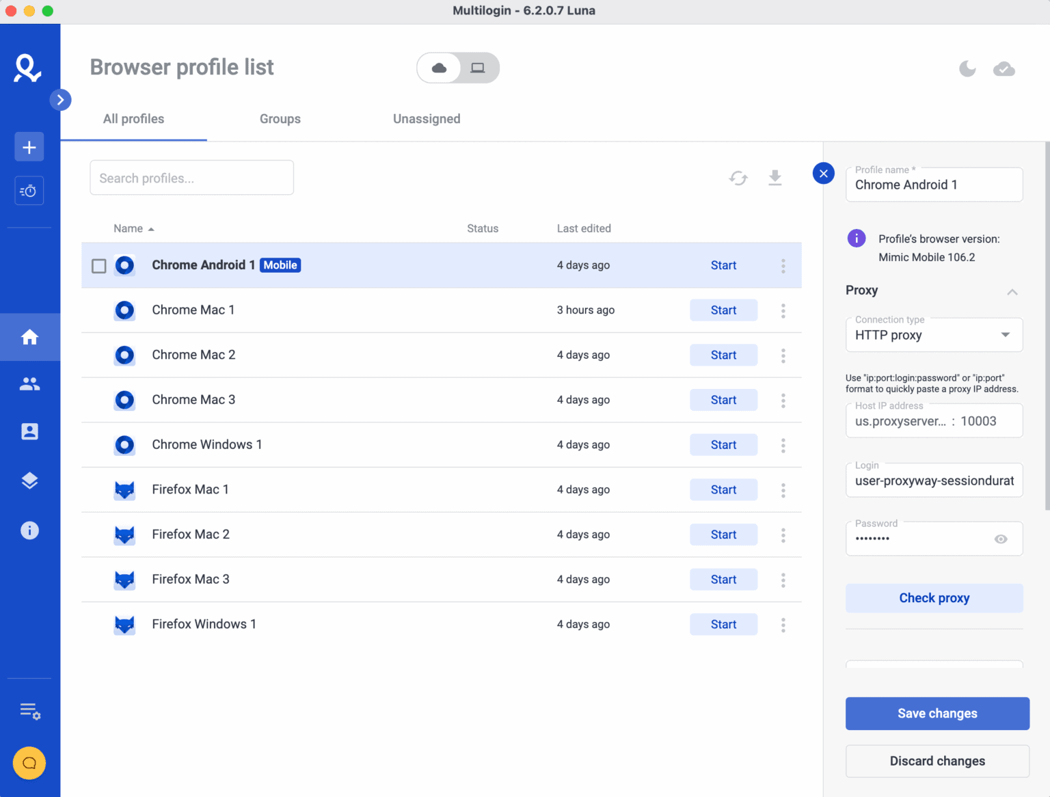Check the checkbox next to Chrome Android 1
Viewport: 1050px width, 797px height.
tap(98, 266)
